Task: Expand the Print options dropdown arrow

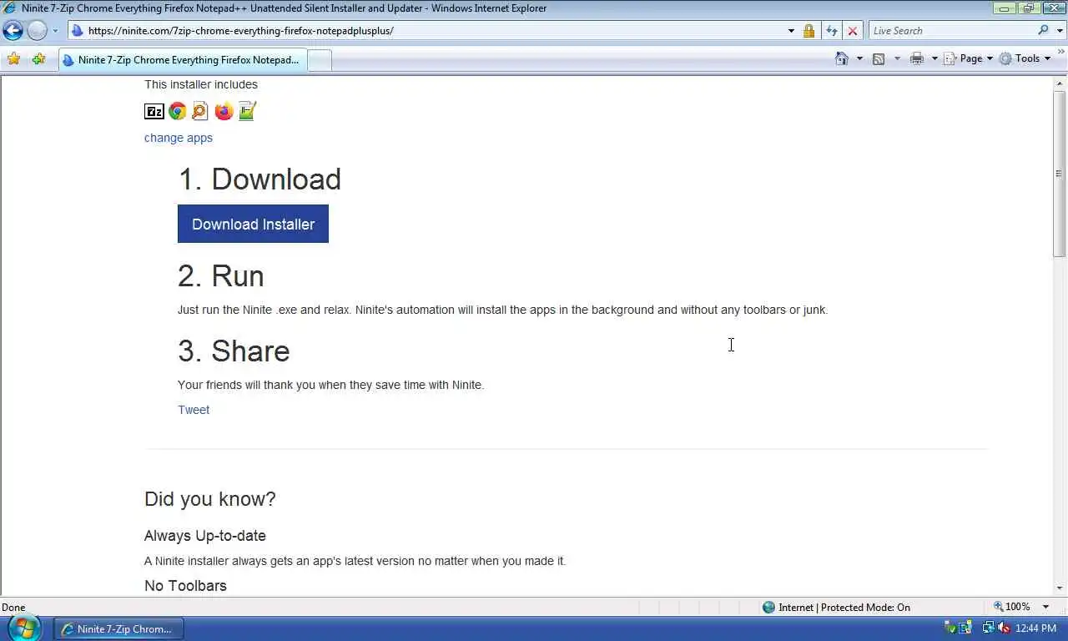Action: pyautogui.click(x=934, y=58)
